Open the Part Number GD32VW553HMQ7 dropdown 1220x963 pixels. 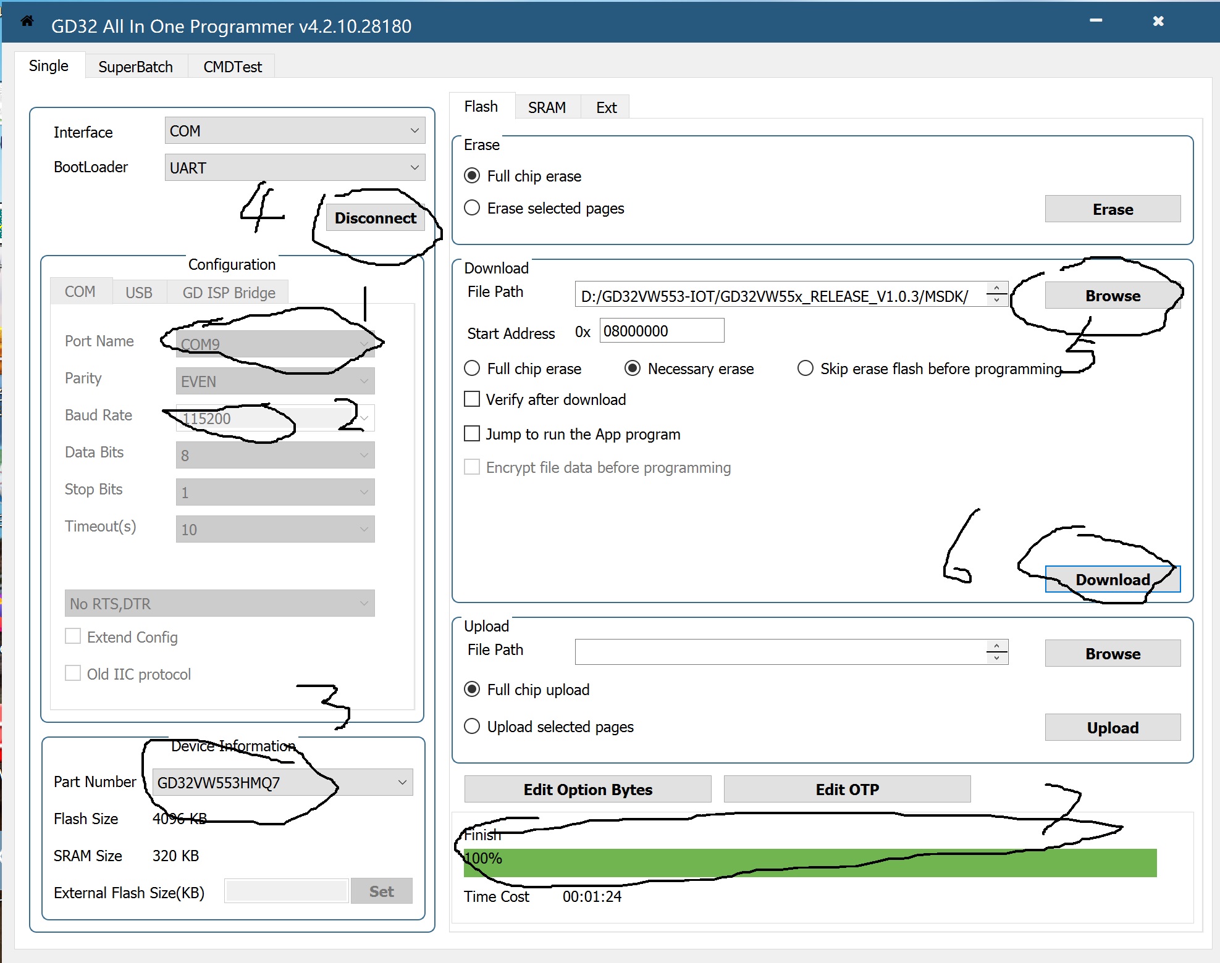[x=282, y=782]
